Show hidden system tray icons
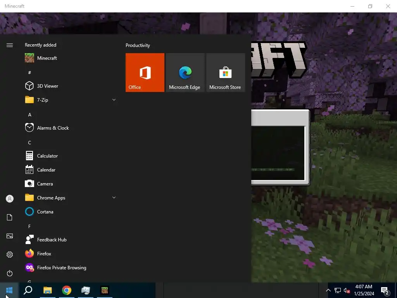 pos(328,290)
